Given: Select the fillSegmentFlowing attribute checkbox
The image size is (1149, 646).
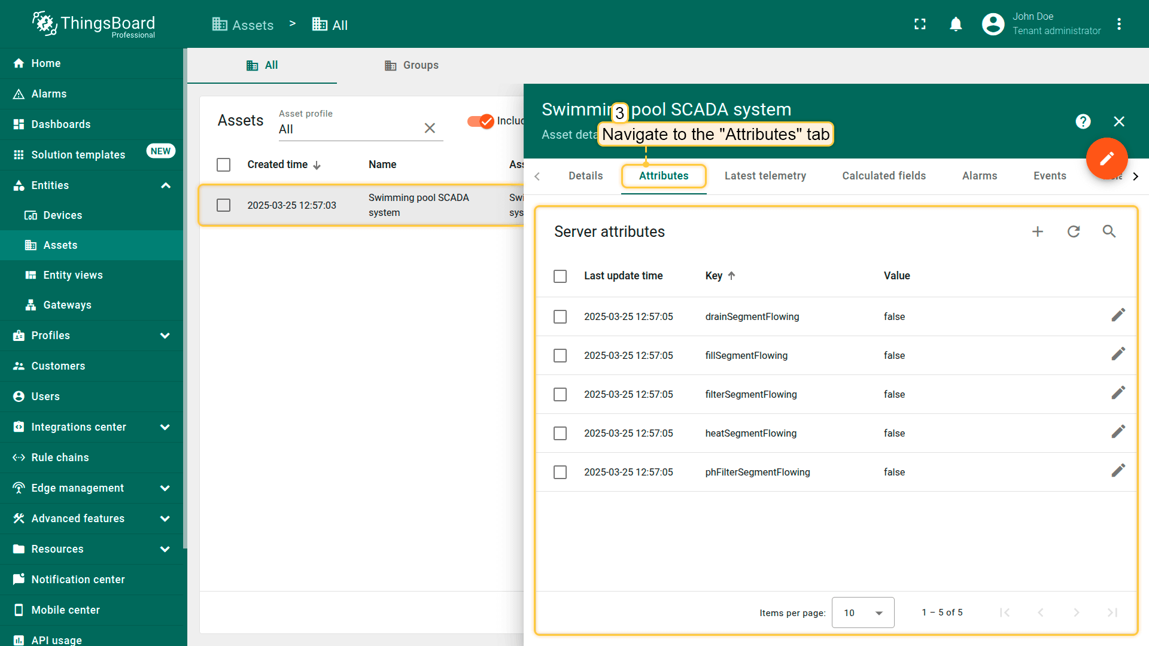Looking at the screenshot, I should pyautogui.click(x=560, y=356).
